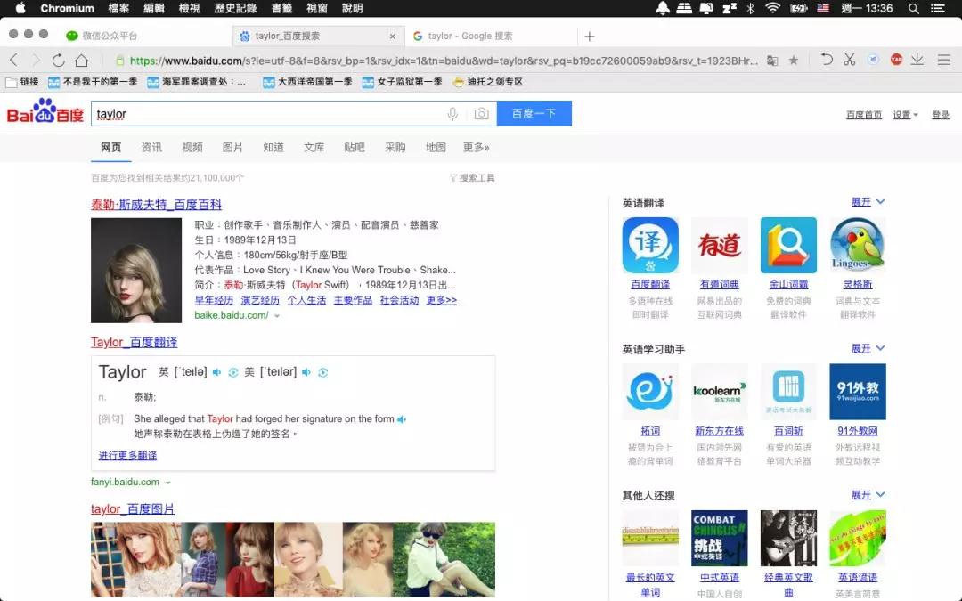Open the 迪托之剑专区 bookmark
Image resolution: width=962 pixels, height=601 pixels.
(x=488, y=82)
